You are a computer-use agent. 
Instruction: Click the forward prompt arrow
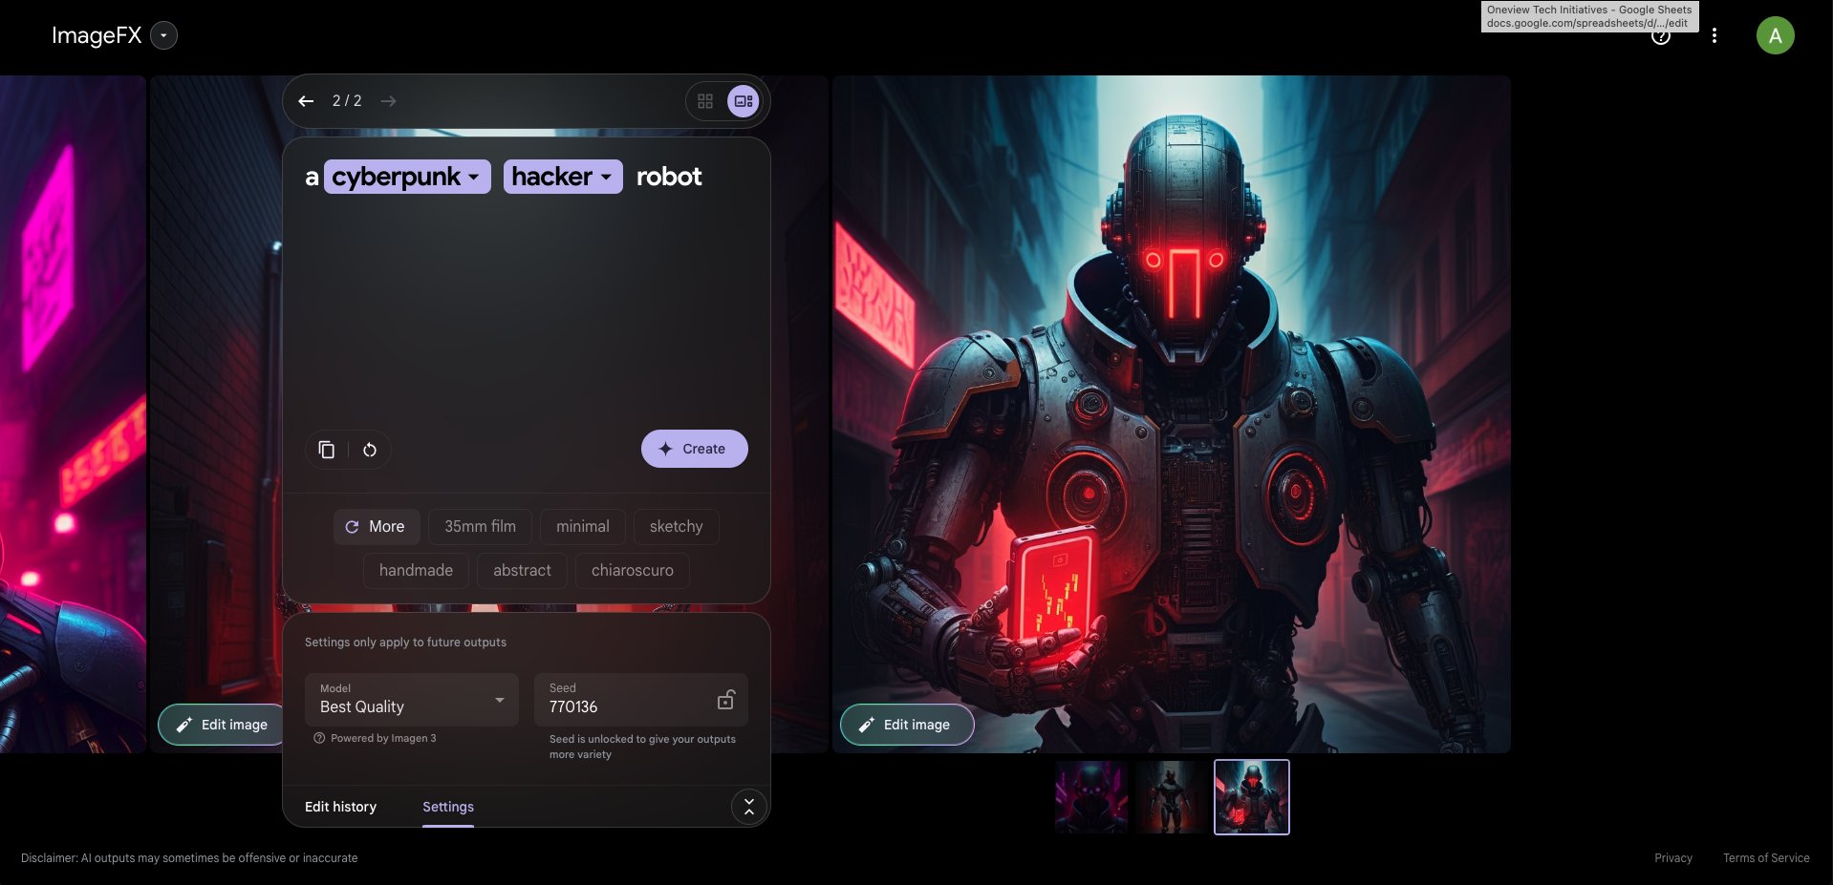(388, 101)
